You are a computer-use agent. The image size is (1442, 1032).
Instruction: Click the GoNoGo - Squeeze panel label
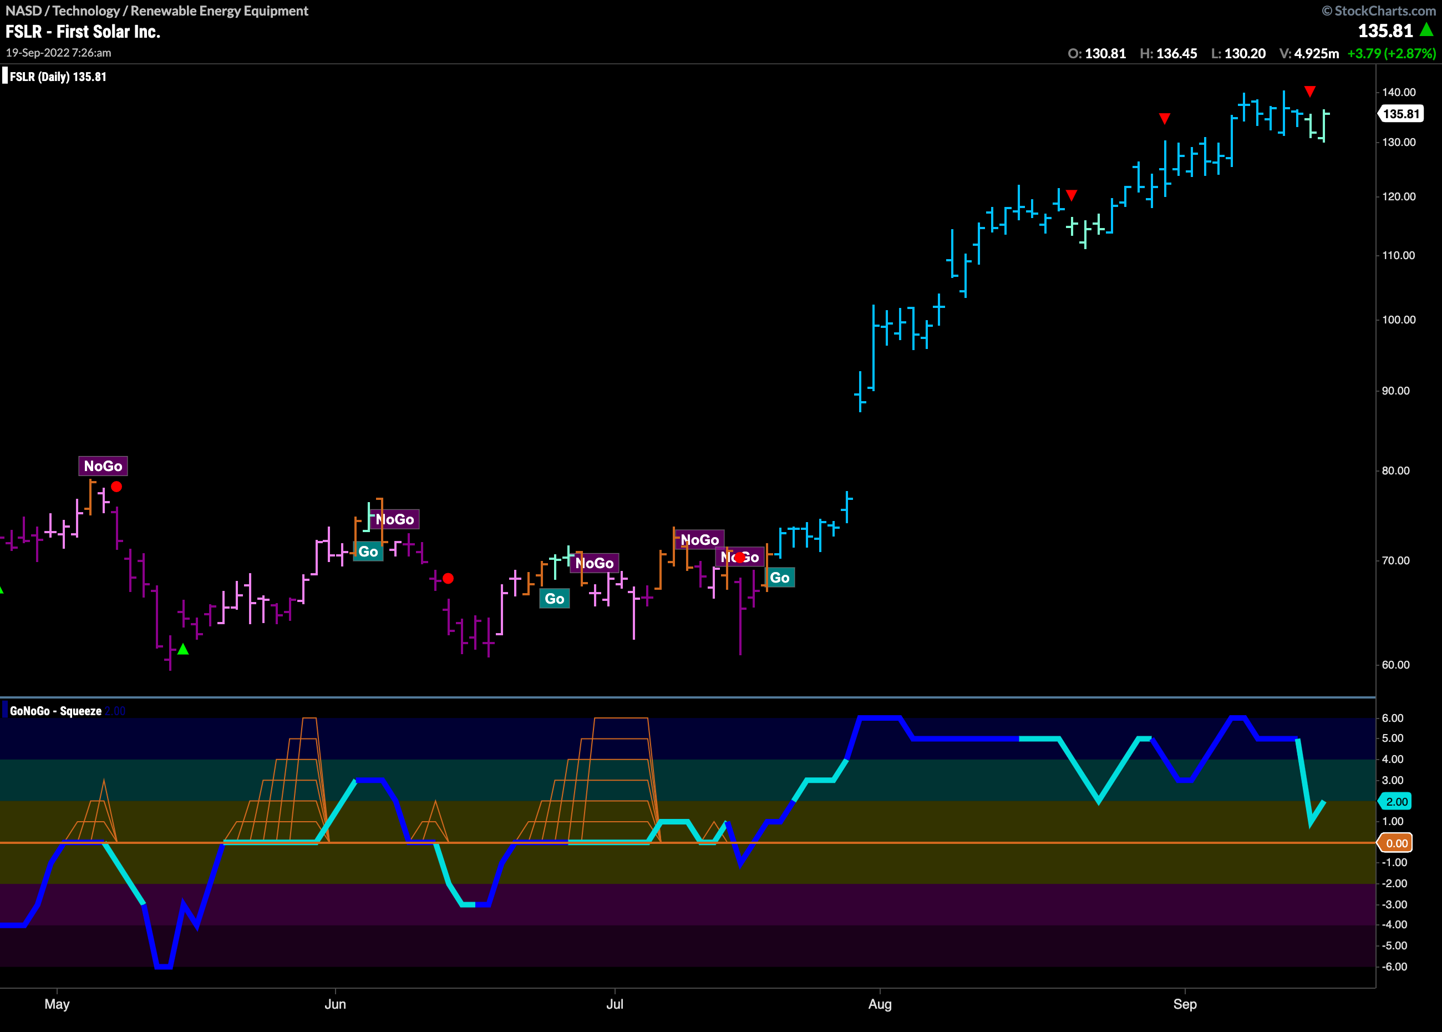[55, 711]
